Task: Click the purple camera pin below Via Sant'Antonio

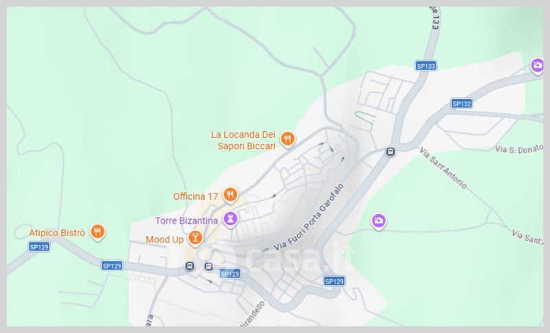Action: (x=378, y=221)
